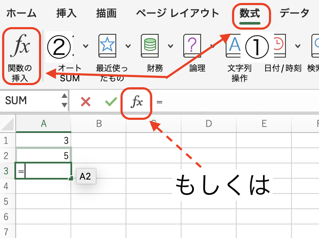Click the オート SUM label
This screenshot has height=238, width=319.
(x=70, y=73)
